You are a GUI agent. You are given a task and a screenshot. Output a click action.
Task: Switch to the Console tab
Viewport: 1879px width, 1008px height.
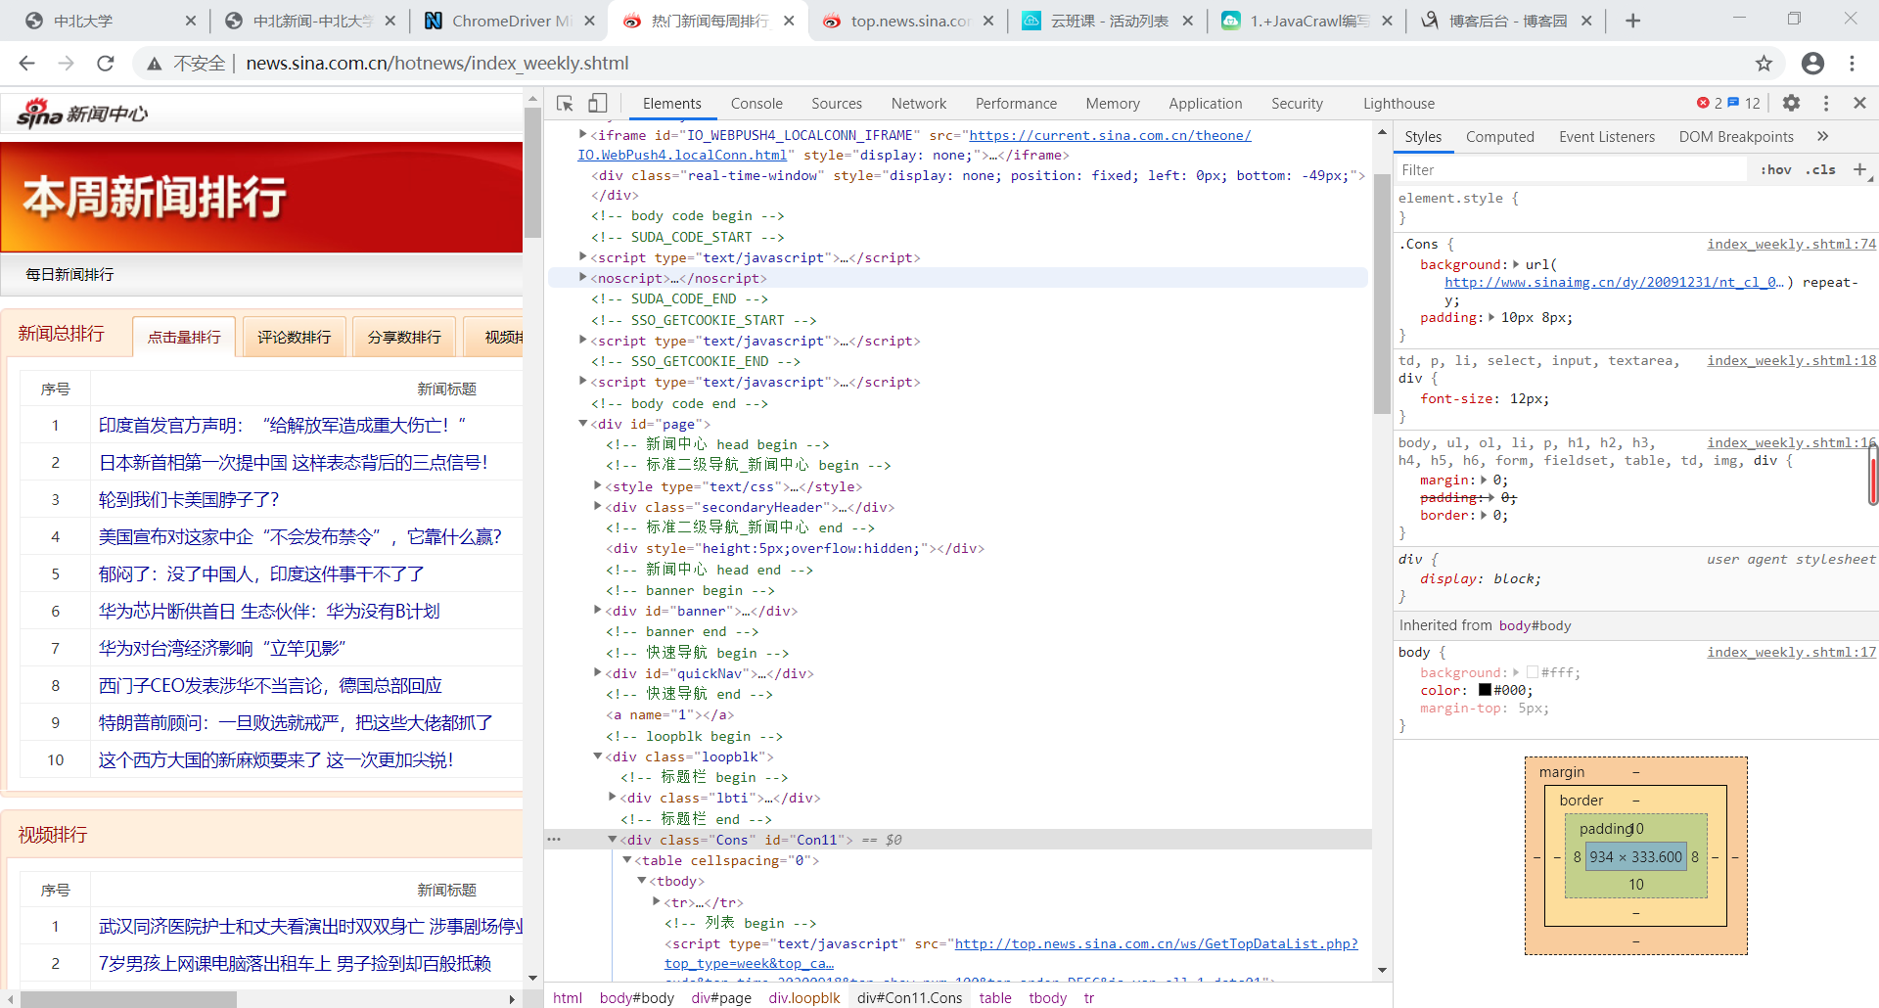pos(756,104)
